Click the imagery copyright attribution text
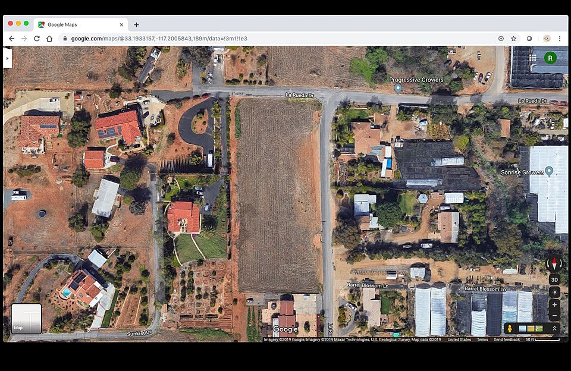571x371 pixels. point(352,339)
